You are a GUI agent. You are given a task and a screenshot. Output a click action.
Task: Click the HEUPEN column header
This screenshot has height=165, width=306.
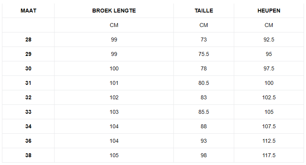coord(269,11)
